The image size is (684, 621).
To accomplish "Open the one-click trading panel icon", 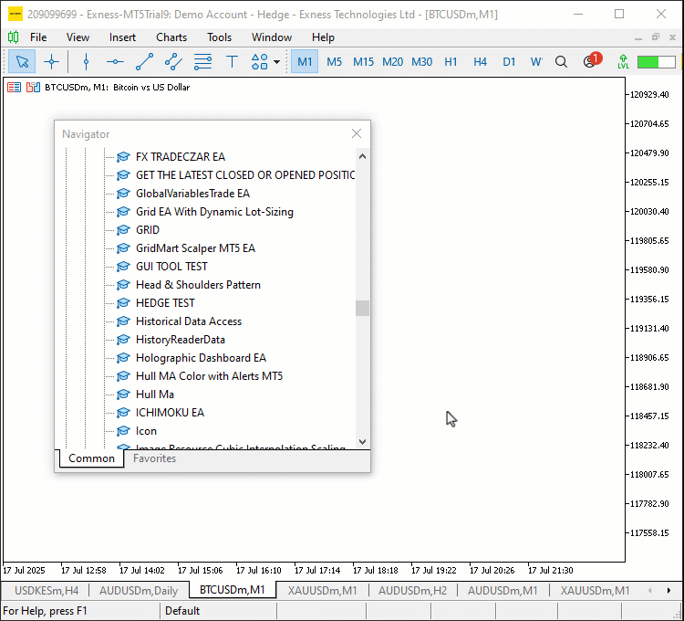I will click(x=33, y=88).
